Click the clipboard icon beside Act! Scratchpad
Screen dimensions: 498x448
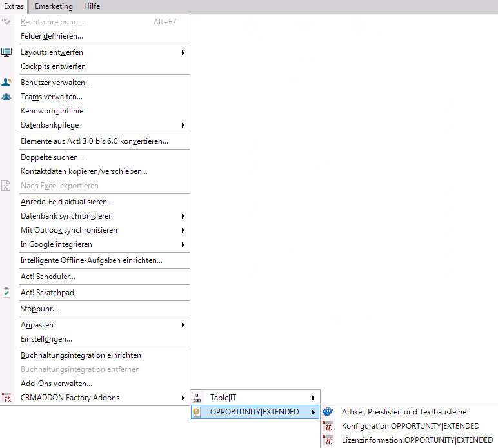click(6, 293)
